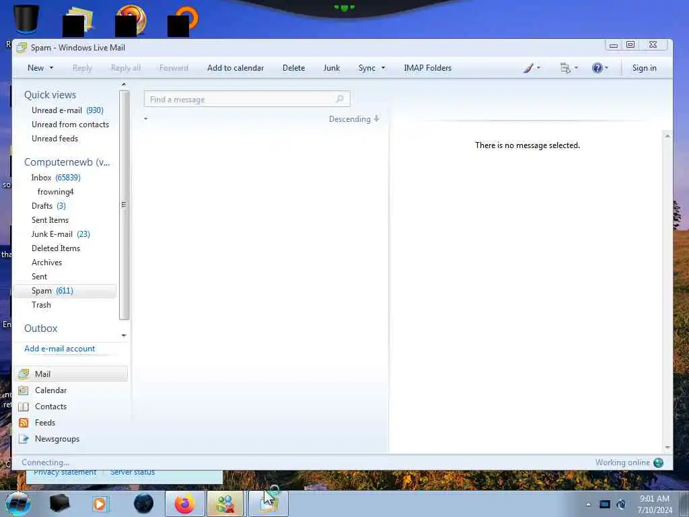Click the Newsgroups icon in sidebar

click(24, 439)
